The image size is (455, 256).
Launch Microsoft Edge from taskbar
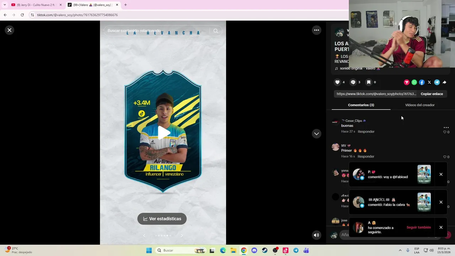(223, 250)
